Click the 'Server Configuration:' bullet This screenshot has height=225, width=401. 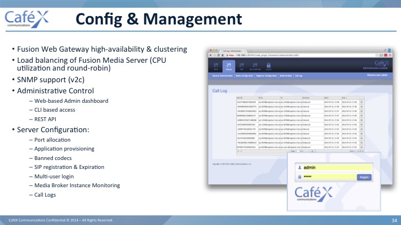click(53, 129)
